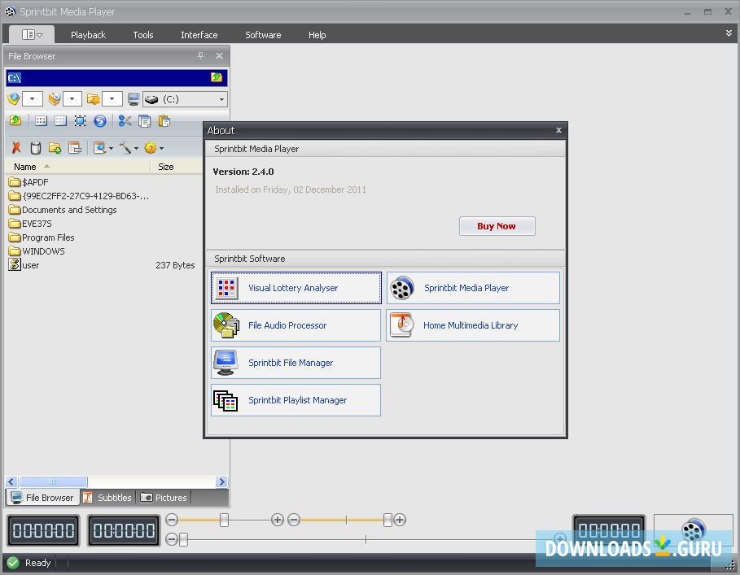Viewport: 740px width, 575px height.
Task: Open the Sprintbit Media Player link
Action: (473, 288)
